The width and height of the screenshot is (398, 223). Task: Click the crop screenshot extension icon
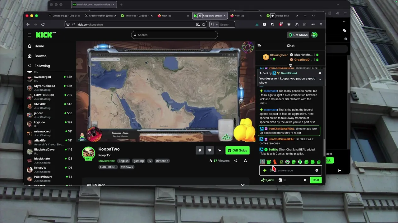point(272,24)
